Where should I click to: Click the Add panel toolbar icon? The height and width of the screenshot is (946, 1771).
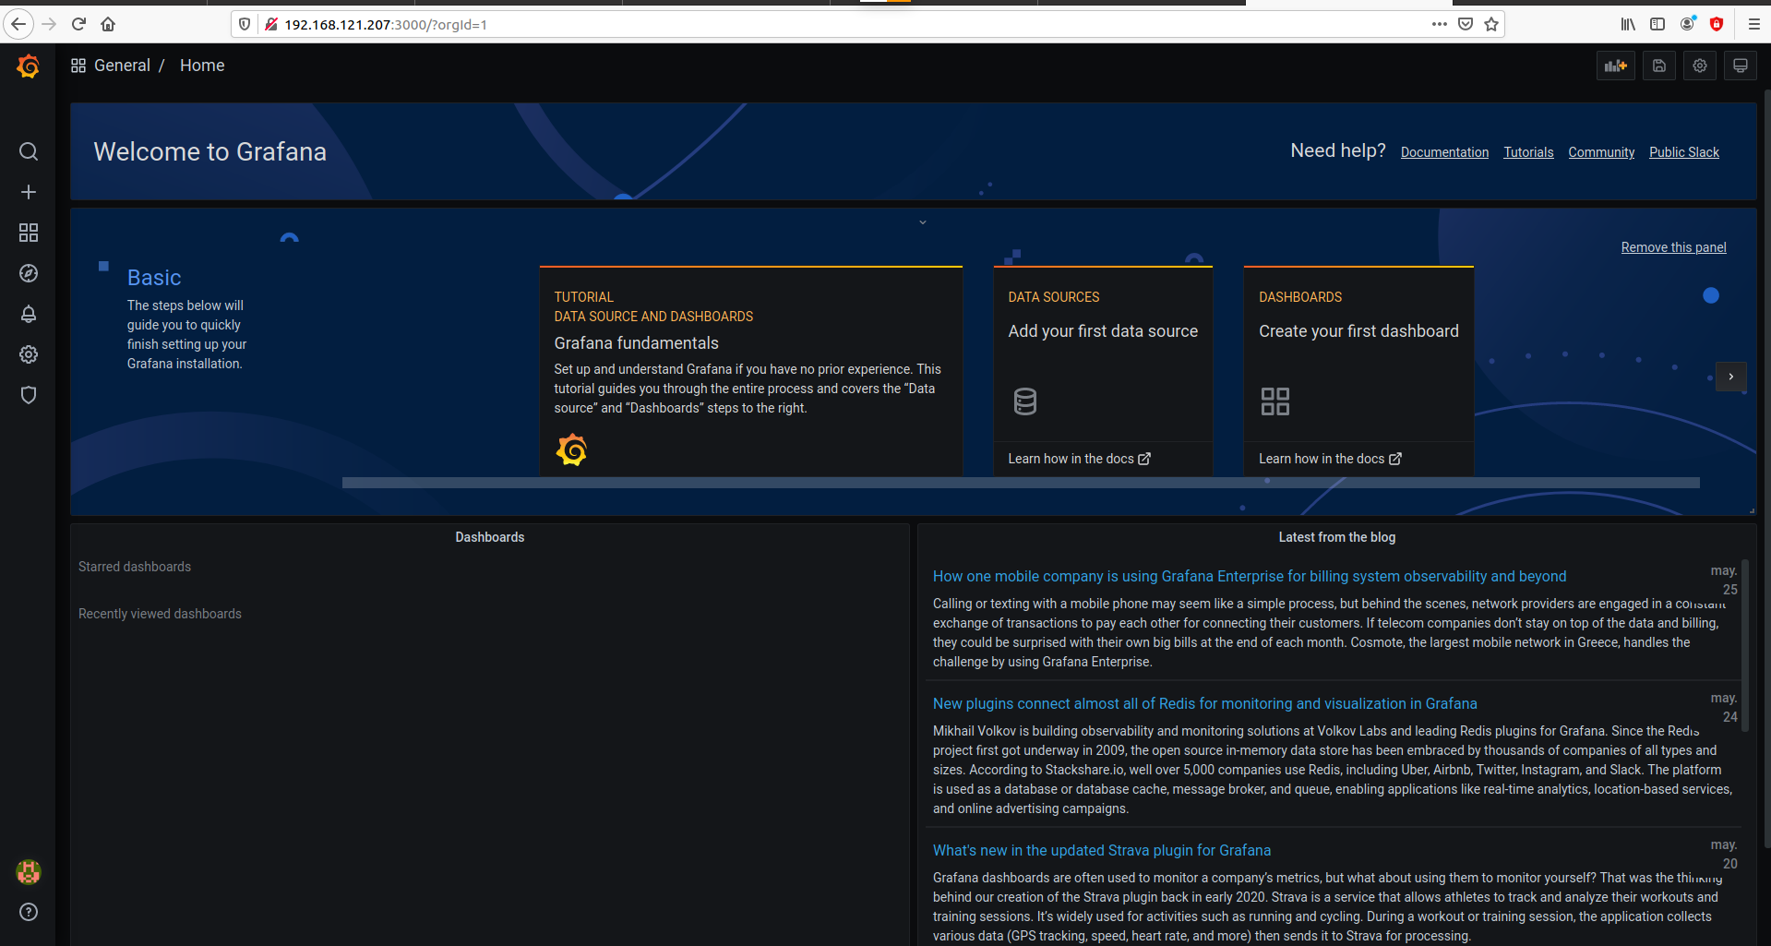click(1616, 66)
